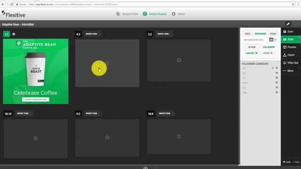
Task: Click the browser address bar
Action: 154,4
